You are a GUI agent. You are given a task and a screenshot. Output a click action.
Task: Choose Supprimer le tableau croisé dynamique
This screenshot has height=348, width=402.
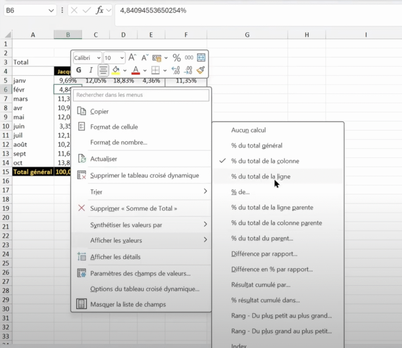coord(141,175)
